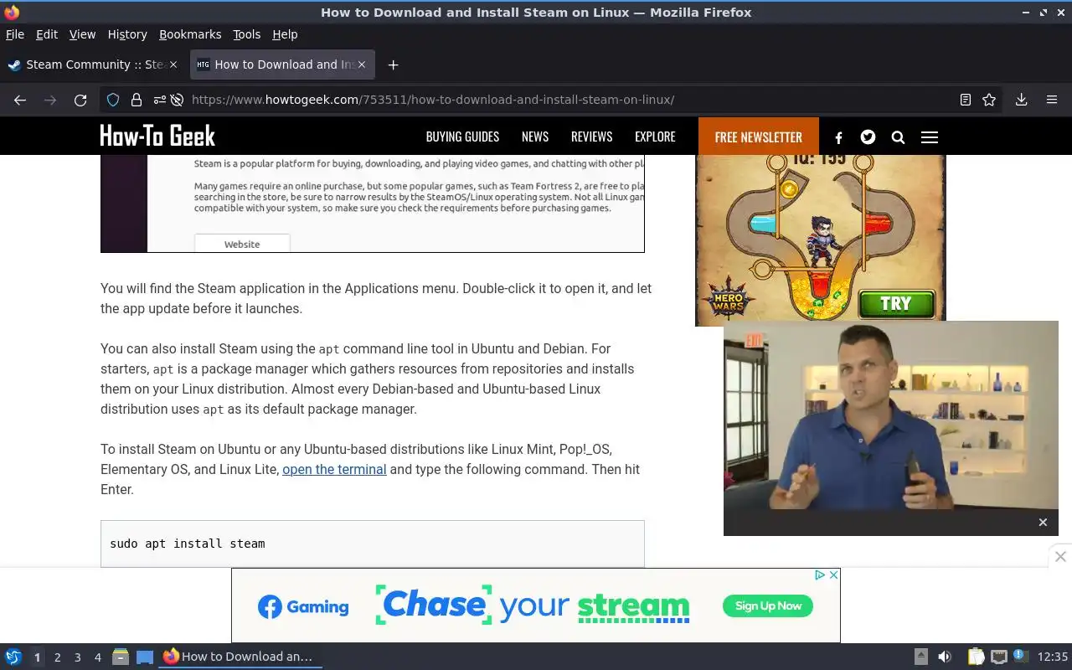Bookmark this page with the star icon
This screenshot has width=1072, height=670.
(x=989, y=100)
